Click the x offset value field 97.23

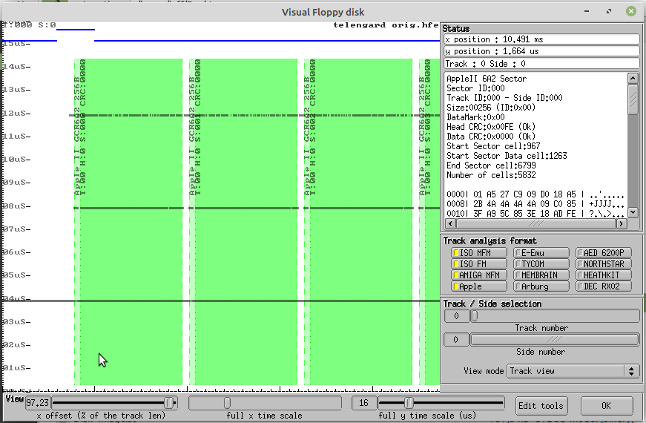click(x=38, y=403)
